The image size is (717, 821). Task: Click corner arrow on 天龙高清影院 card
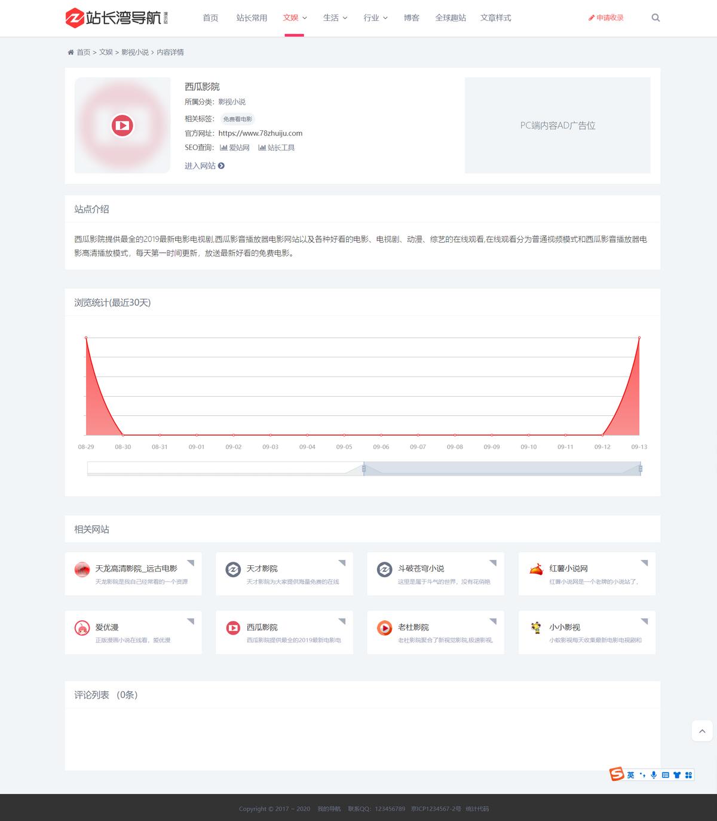pos(191,563)
